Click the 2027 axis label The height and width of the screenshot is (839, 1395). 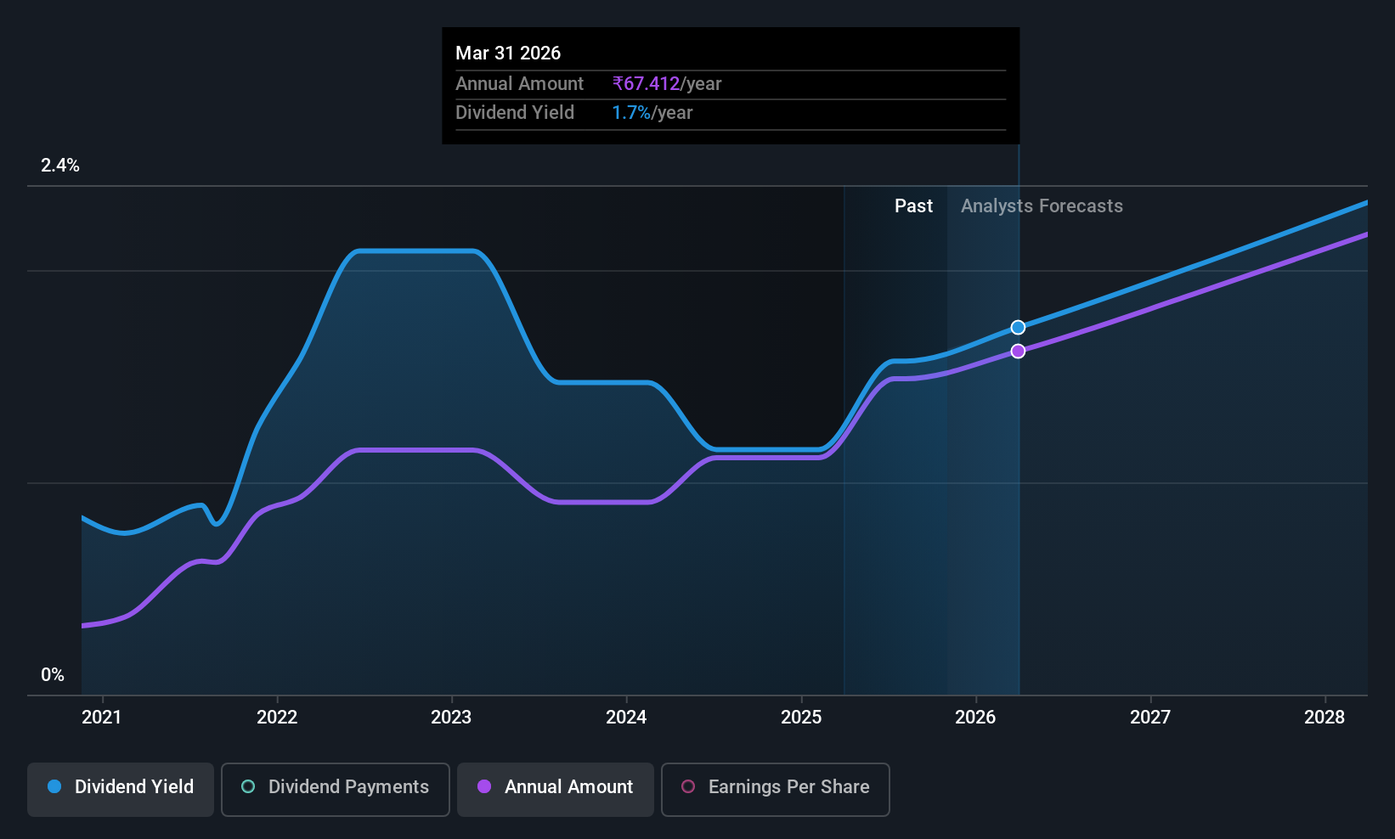pos(1150,718)
